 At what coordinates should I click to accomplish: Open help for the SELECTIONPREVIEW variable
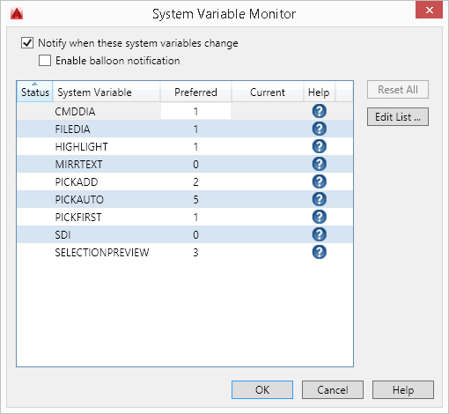click(320, 252)
